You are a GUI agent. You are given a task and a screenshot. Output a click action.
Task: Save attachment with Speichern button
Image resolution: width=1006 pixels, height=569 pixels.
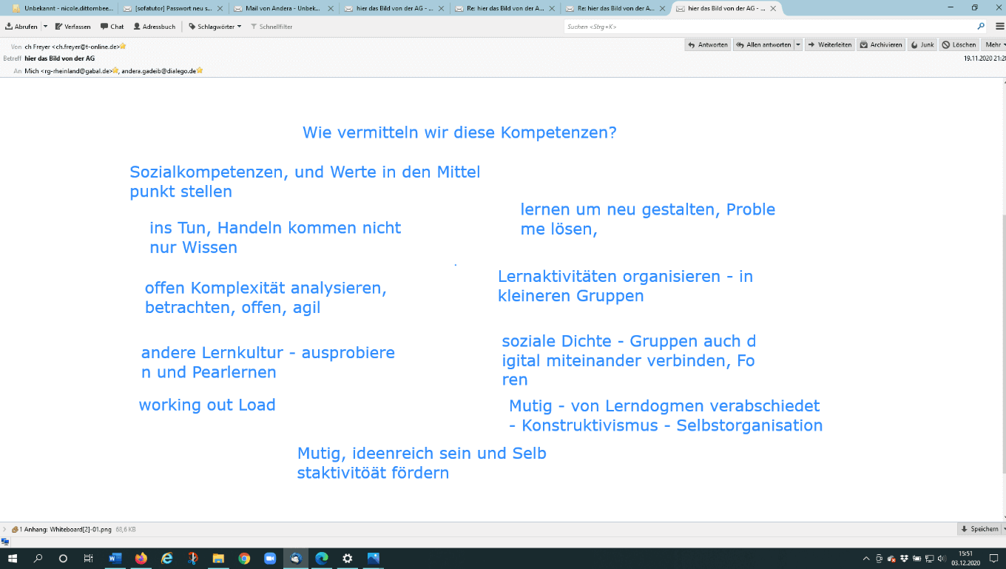tap(979, 530)
